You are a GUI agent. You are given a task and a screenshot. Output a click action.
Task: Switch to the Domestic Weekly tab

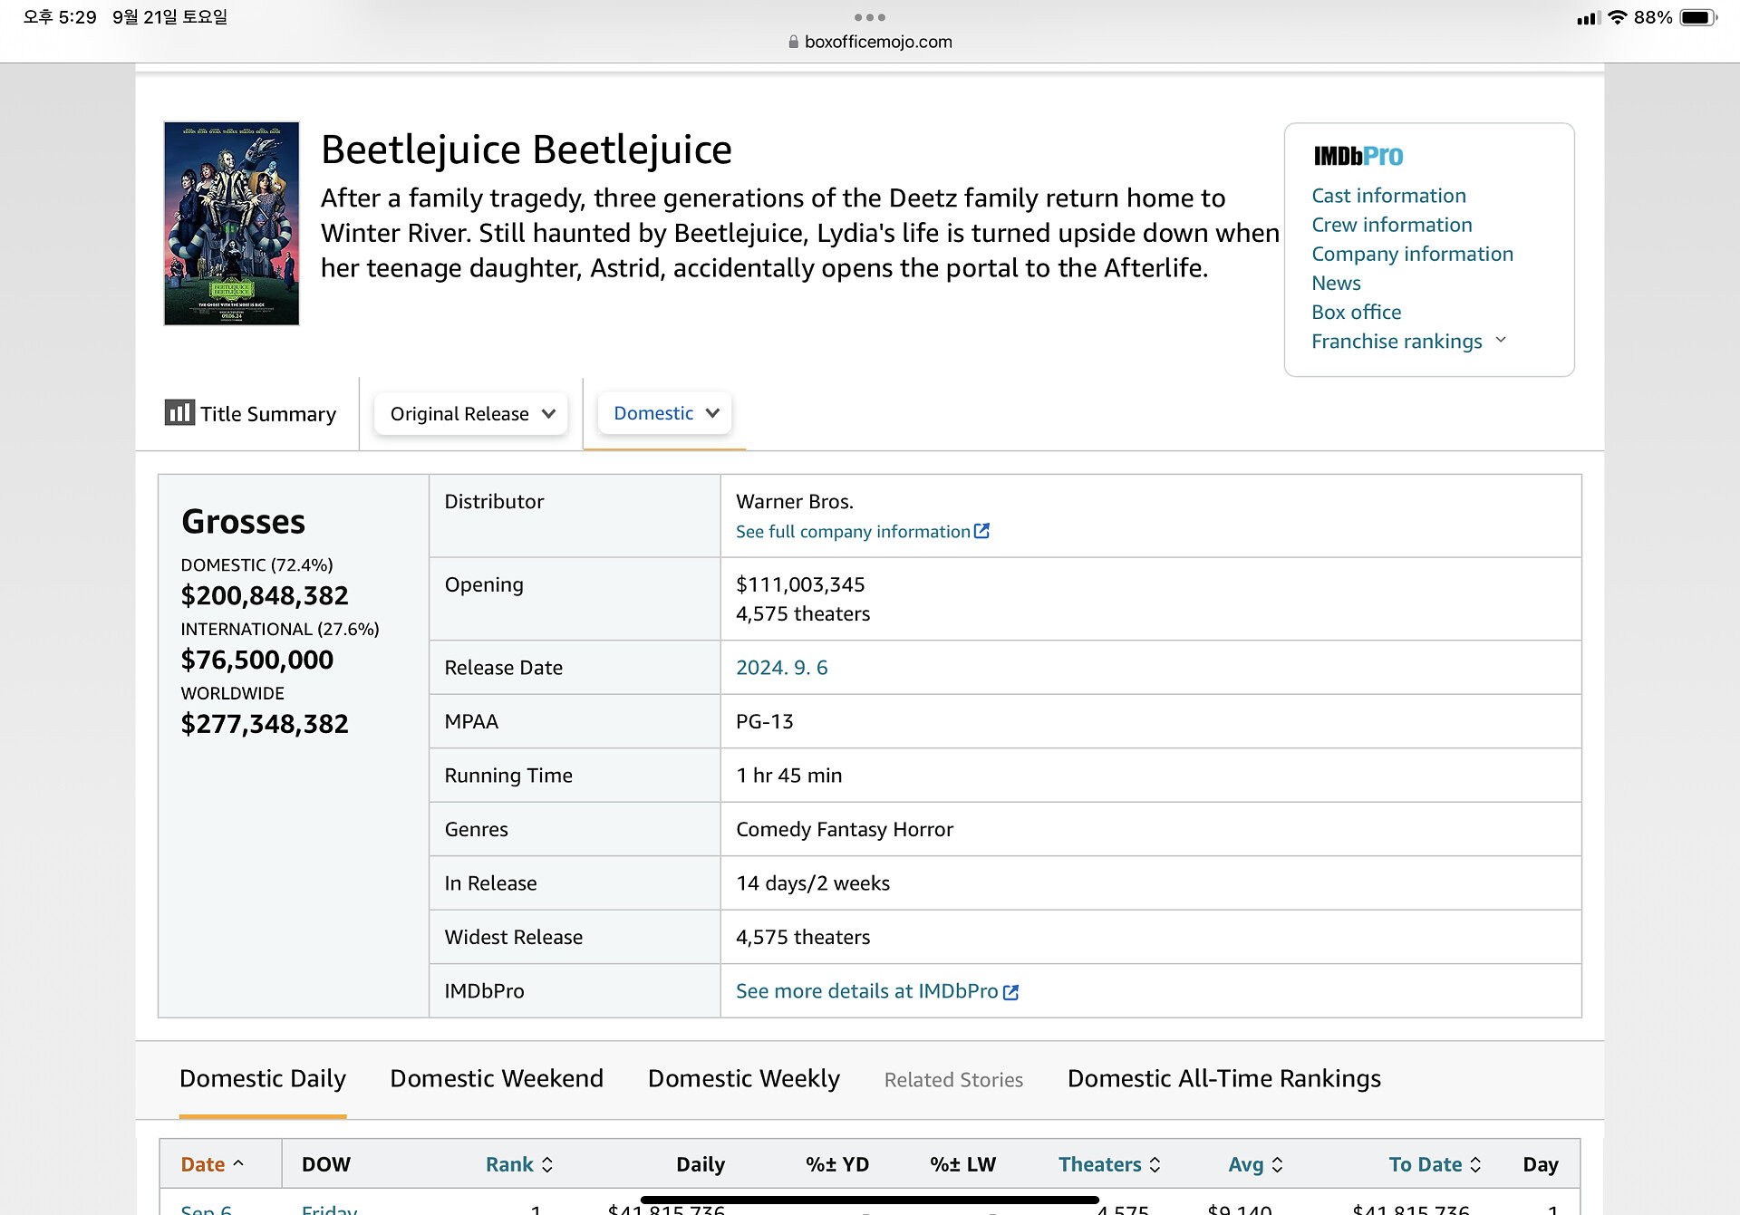point(743,1078)
